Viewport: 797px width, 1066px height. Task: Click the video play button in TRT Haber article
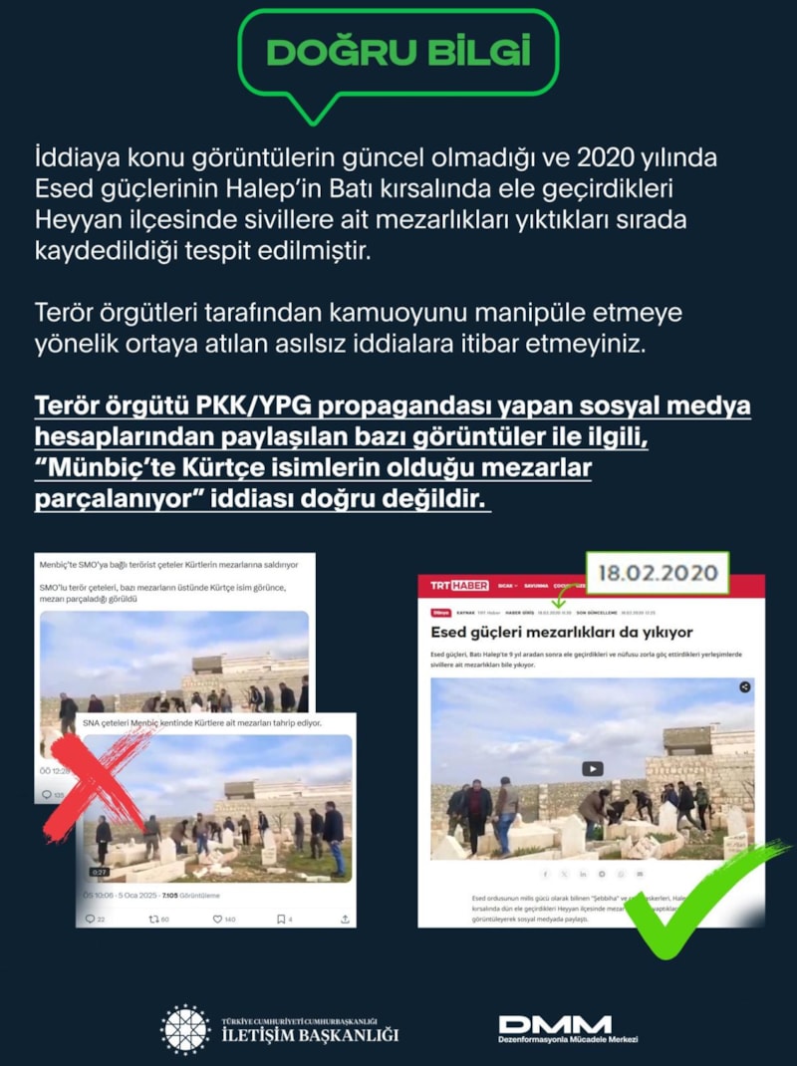592,769
